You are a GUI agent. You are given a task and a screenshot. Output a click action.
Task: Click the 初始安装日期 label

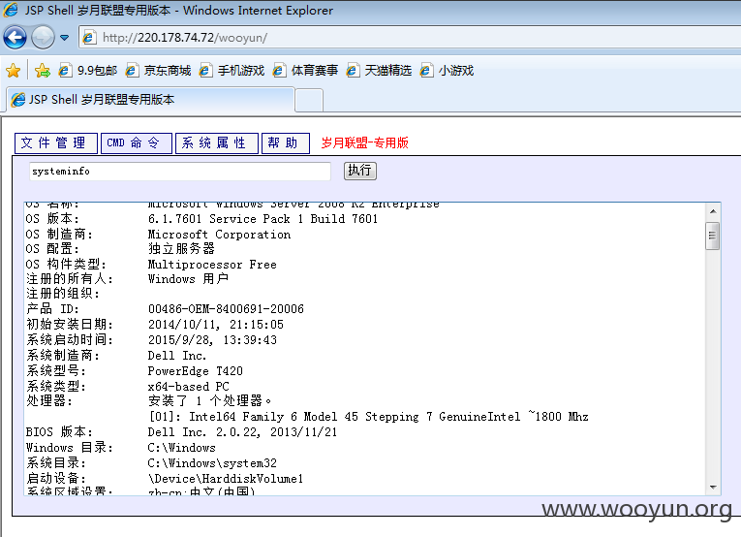(x=70, y=325)
